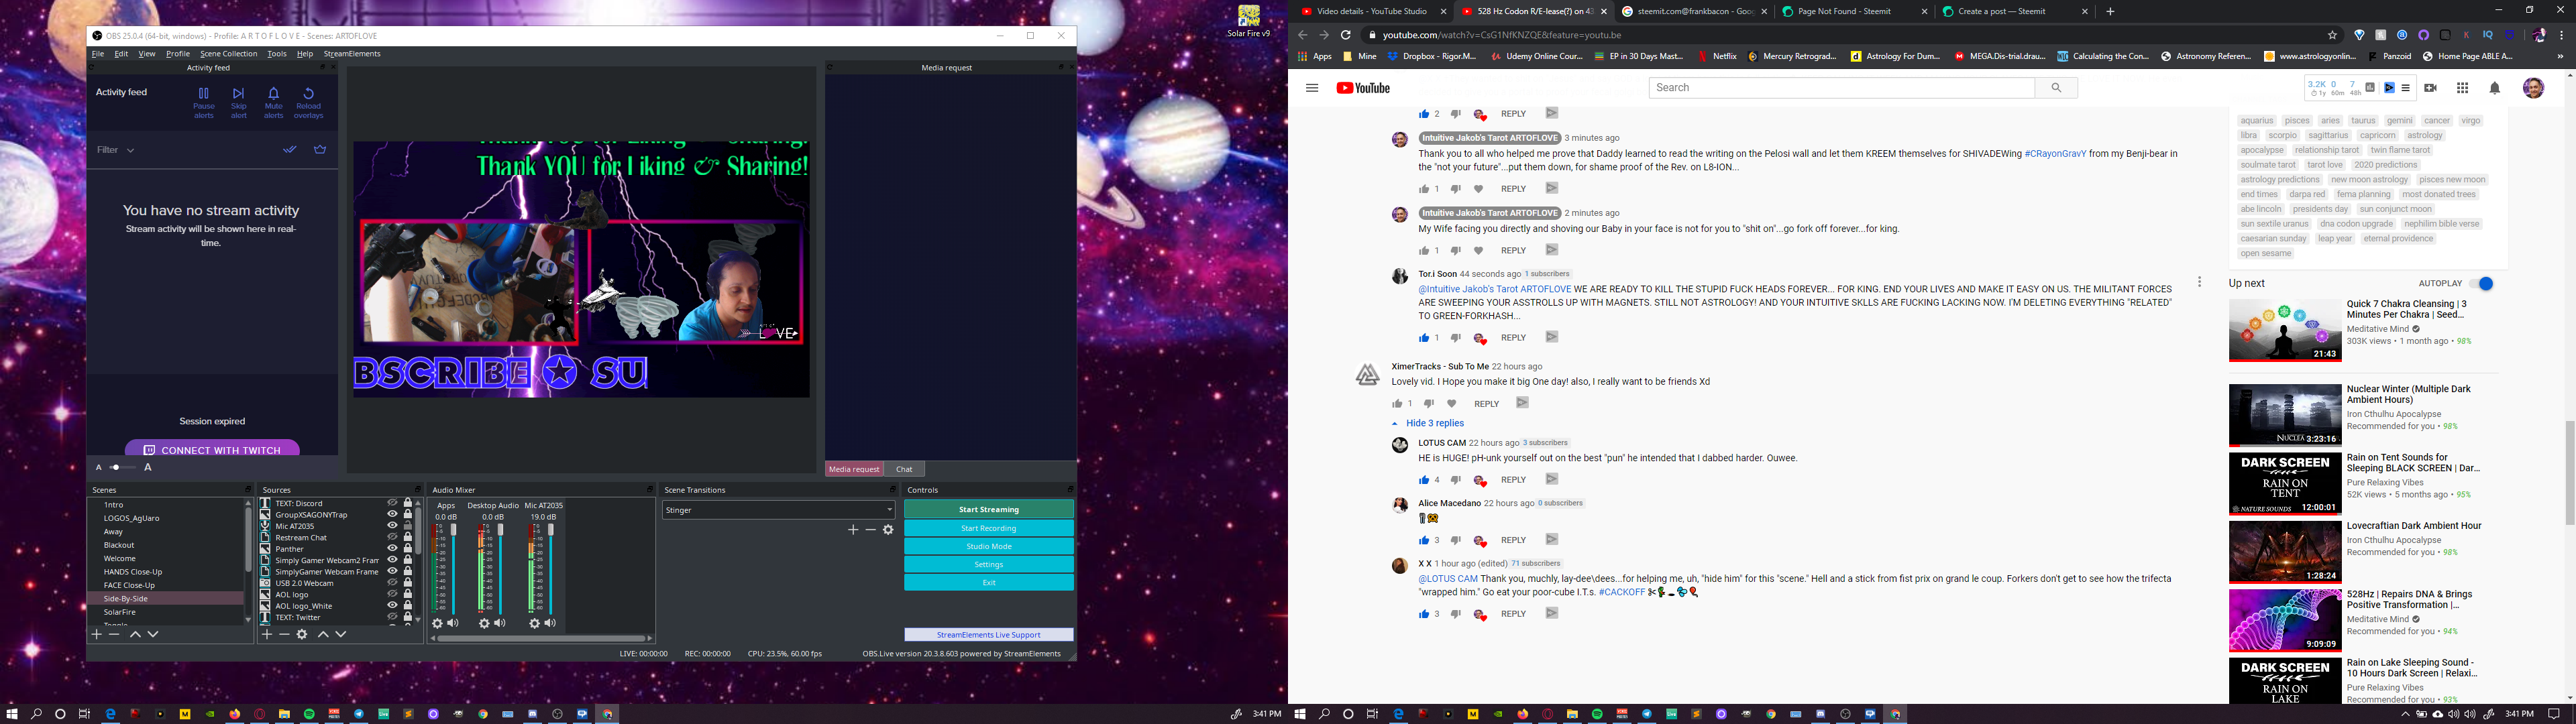Reload the page in Chrome
This screenshot has height=724, width=2576.
pyautogui.click(x=1346, y=35)
